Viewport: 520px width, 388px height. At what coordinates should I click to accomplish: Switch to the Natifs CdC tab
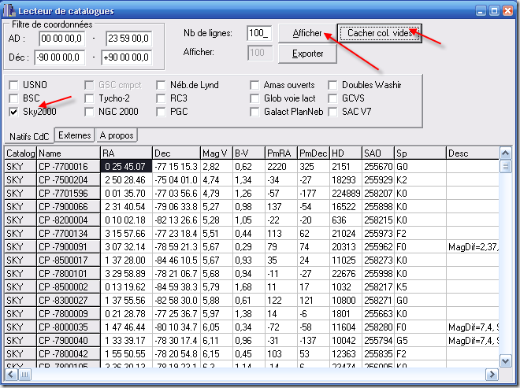point(29,136)
